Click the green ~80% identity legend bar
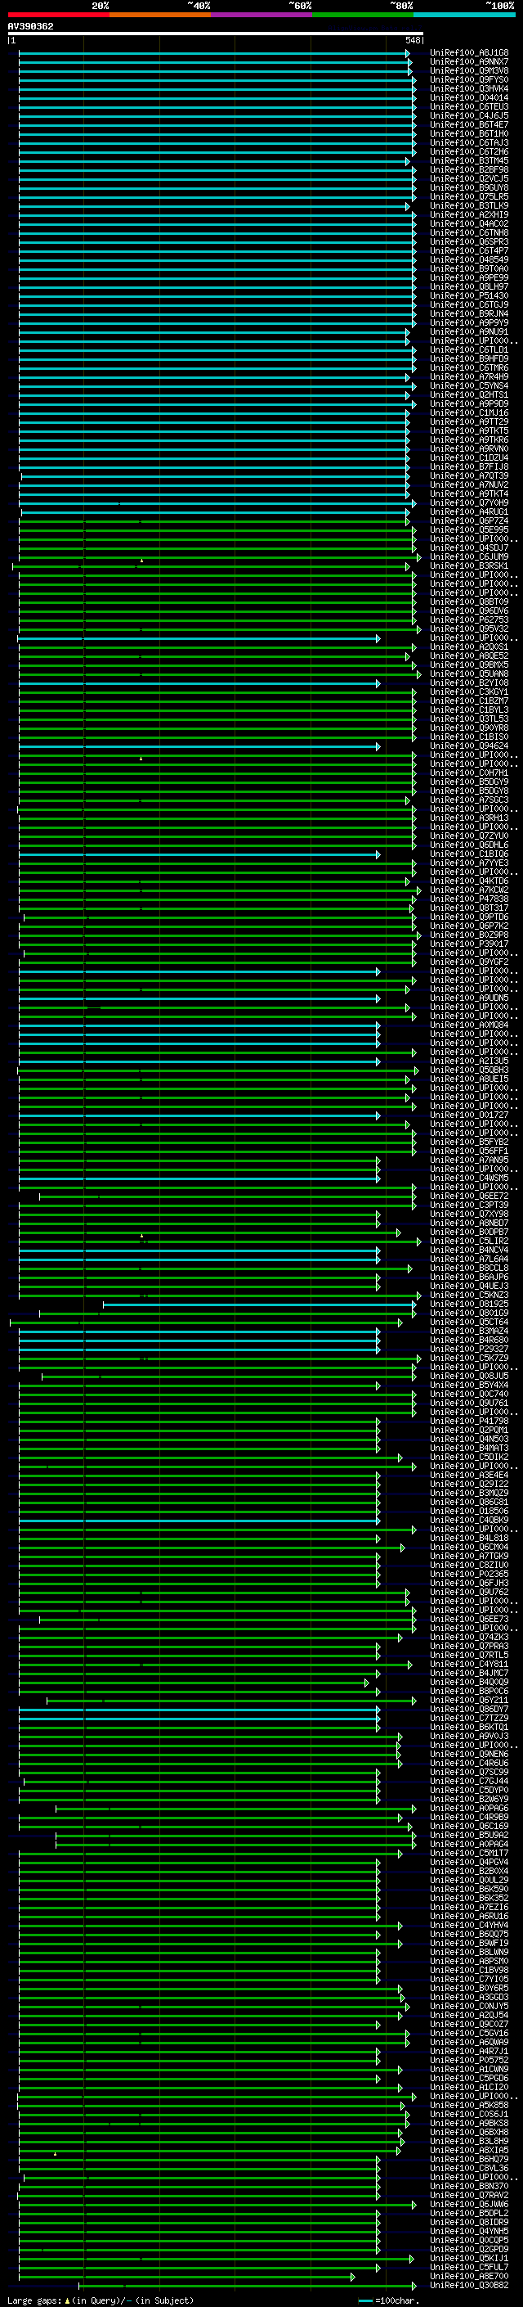 point(363,15)
